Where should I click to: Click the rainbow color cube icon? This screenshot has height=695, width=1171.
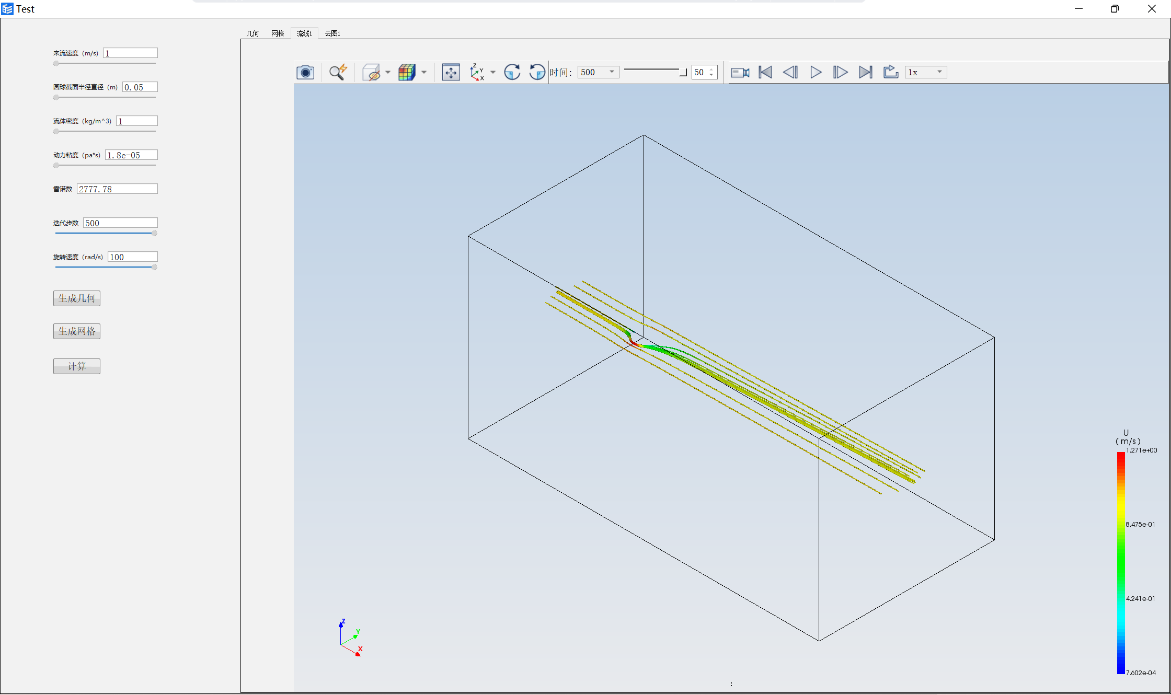pos(407,72)
